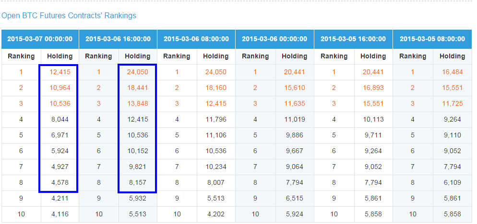Click the 18,441 holding value

click(138, 88)
